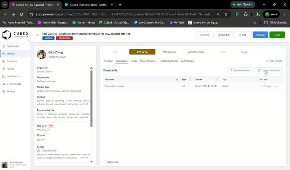The height and width of the screenshot is (170, 290).
Task: Switch to the Related Matters tab
Action: tap(148, 61)
